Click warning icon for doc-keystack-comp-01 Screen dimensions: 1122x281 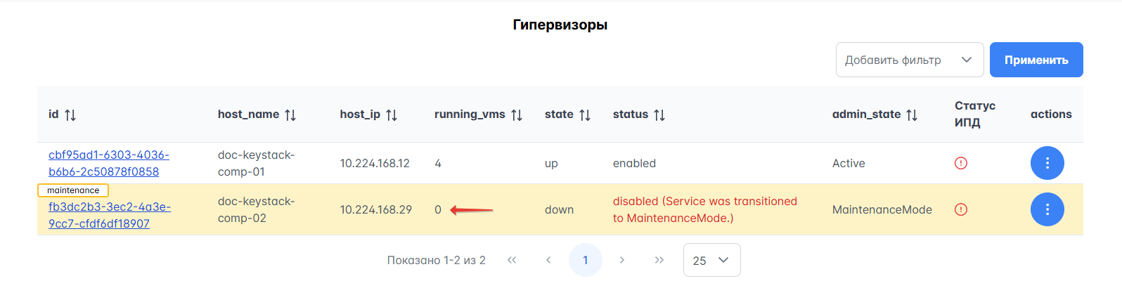(x=961, y=163)
